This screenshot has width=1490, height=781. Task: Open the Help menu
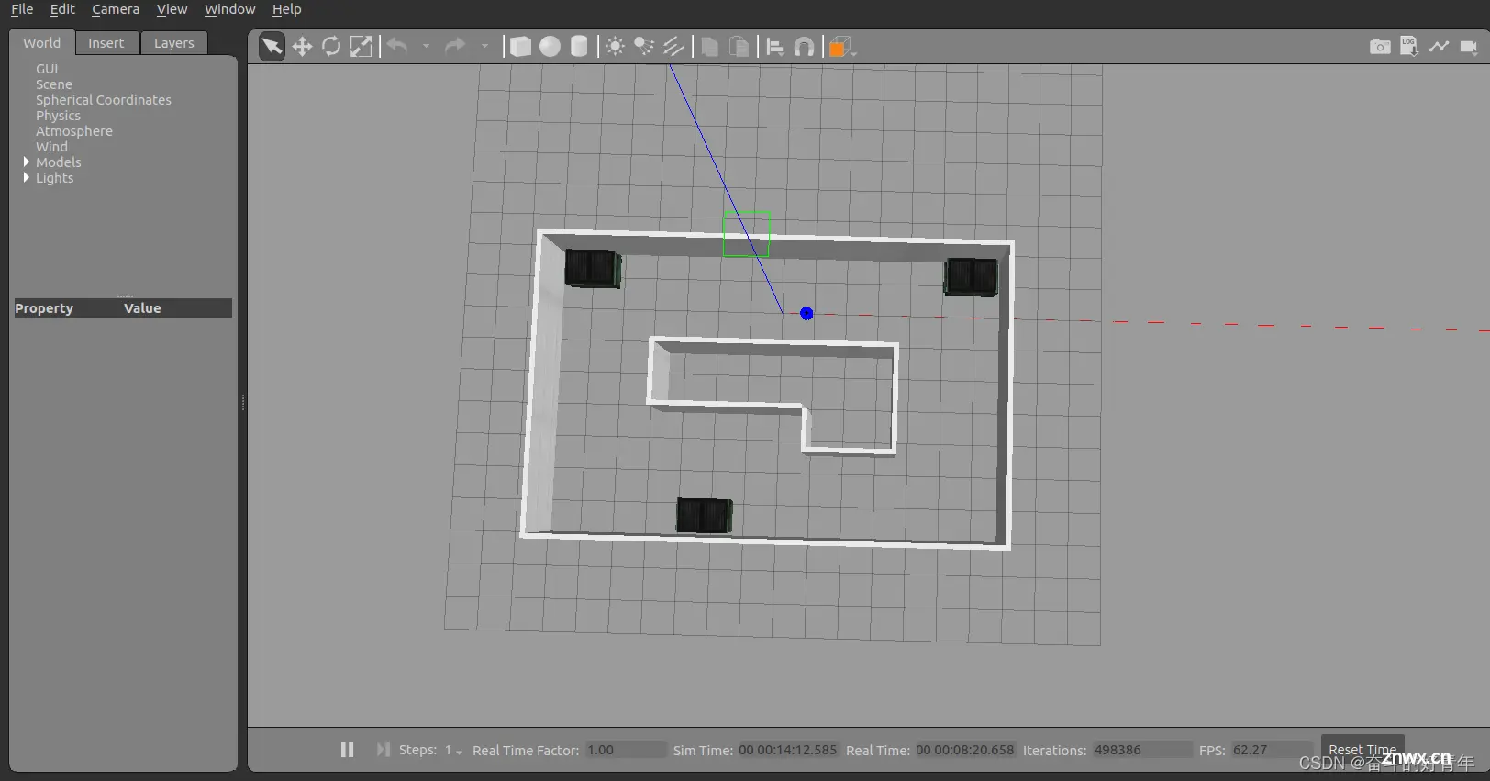click(x=286, y=9)
